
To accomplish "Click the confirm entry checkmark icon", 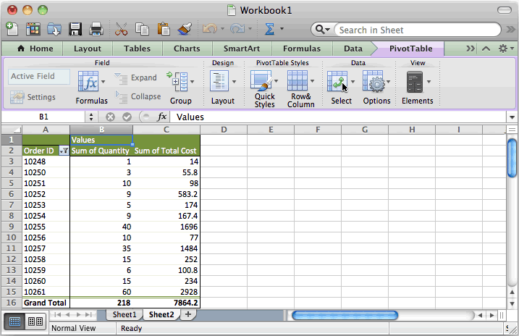I will click(x=127, y=117).
